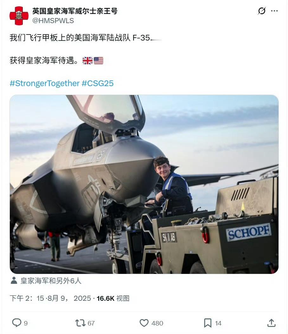The width and height of the screenshot is (288, 334).
Task: Click the reply speech bubble icon
Action: point(16,323)
